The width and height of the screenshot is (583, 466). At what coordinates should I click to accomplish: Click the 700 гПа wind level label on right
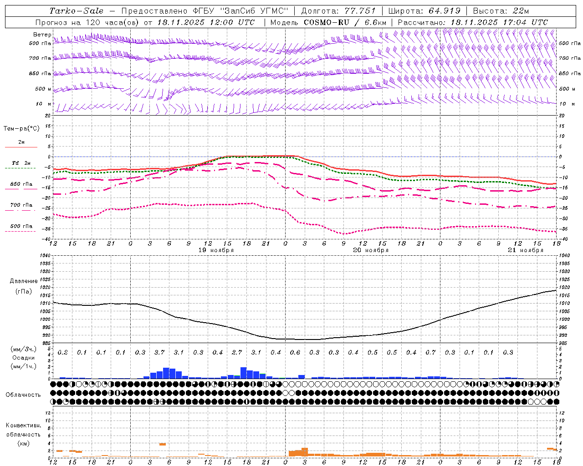click(x=570, y=58)
